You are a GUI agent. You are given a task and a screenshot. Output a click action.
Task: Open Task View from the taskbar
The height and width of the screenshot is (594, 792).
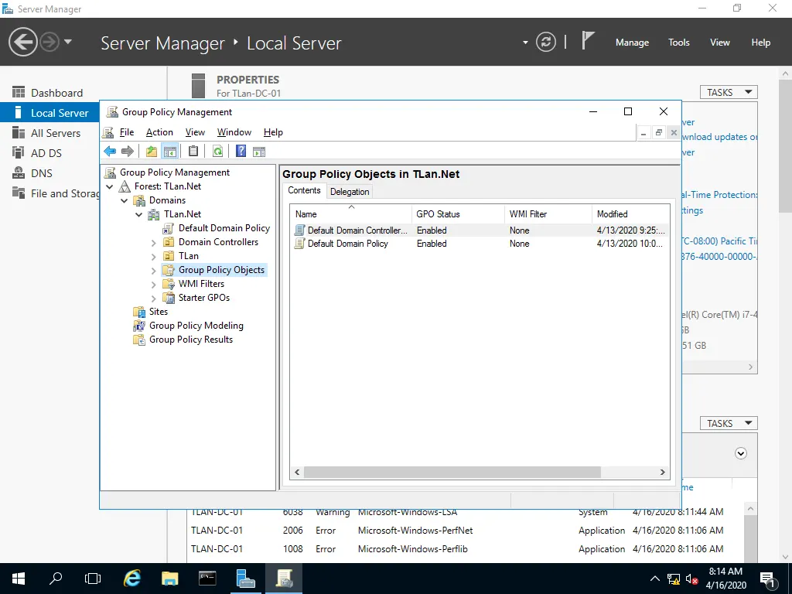(x=93, y=579)
